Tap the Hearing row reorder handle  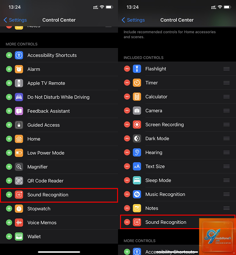(x=227, y=153)
